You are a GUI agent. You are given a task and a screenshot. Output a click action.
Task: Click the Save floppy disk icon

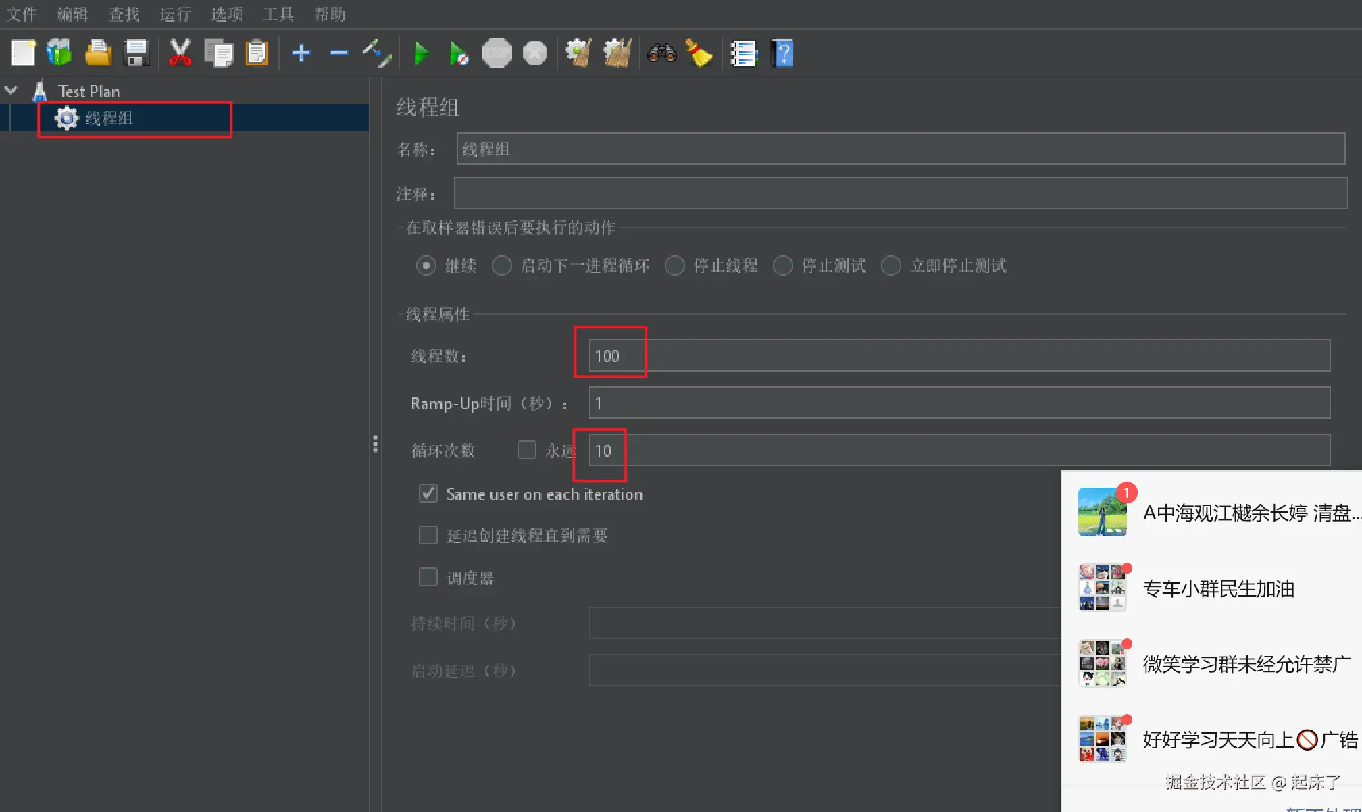pyautogui.click(x=136, y=53)
